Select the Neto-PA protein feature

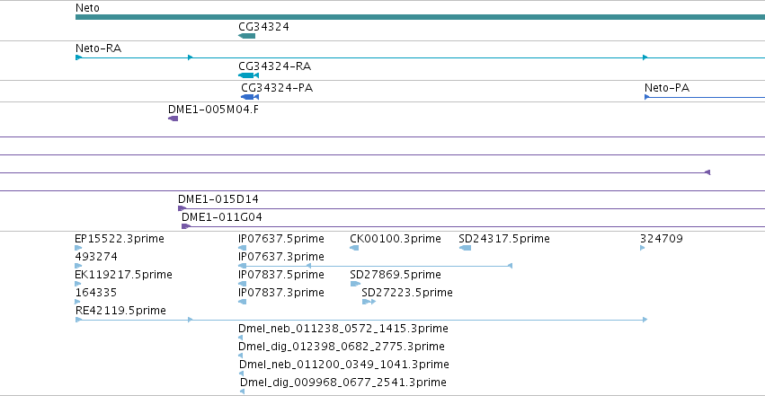[705, 97]
